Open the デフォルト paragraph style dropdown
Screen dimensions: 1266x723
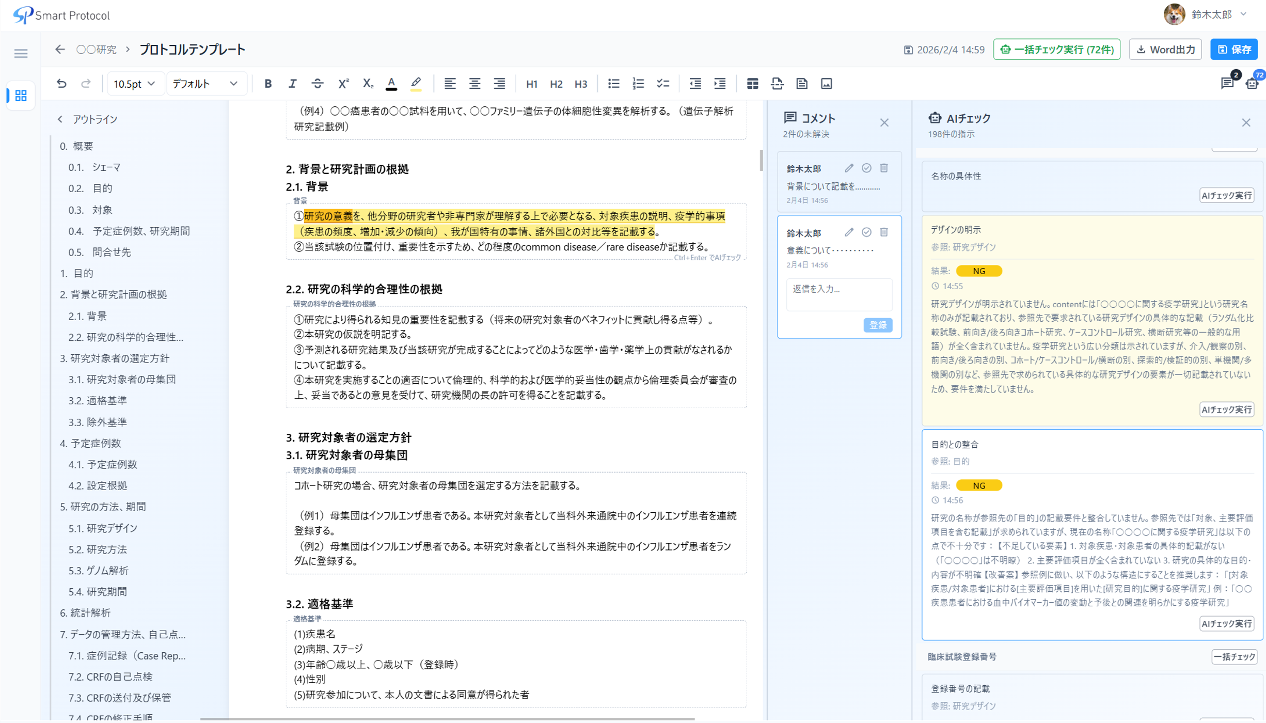click(x=205, y=83)
